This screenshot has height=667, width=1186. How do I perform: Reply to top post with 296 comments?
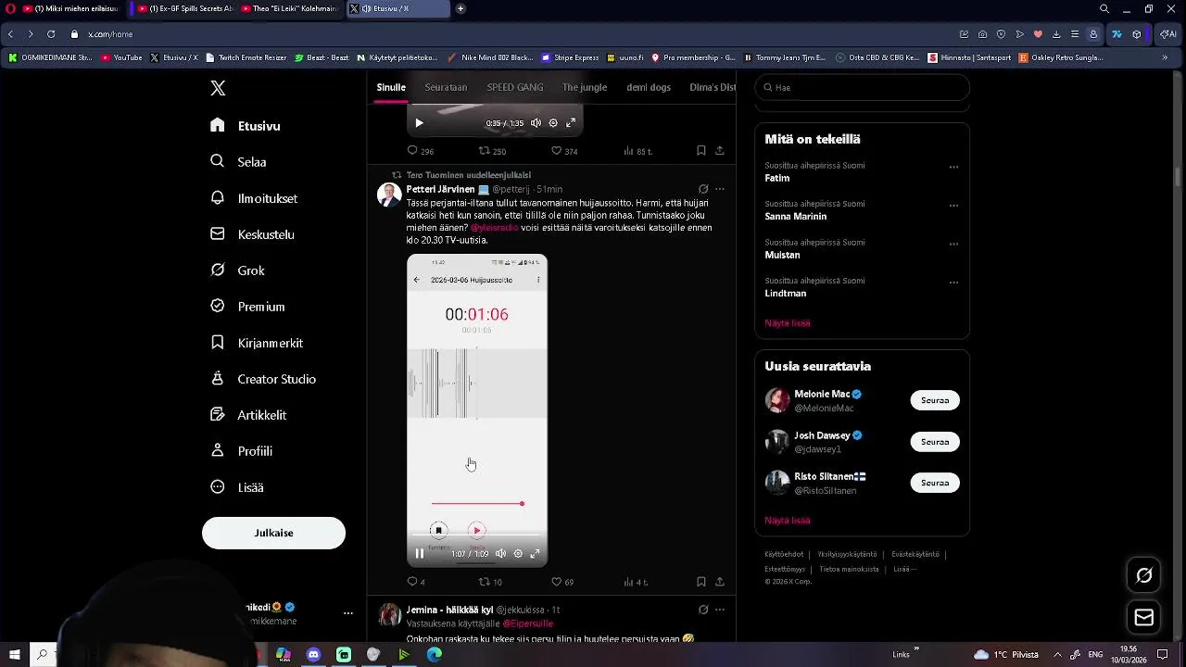tap(421, 151)
